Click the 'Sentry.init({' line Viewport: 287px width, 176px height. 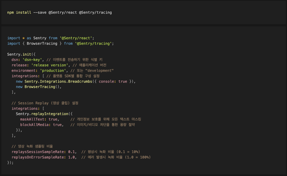pos(21,54)
